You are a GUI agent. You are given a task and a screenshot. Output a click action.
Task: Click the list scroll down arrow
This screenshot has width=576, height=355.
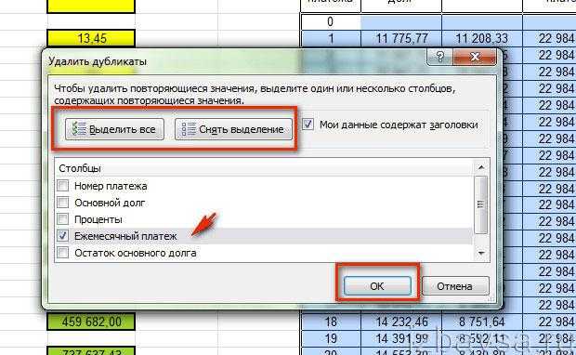(x=481, y=253)
